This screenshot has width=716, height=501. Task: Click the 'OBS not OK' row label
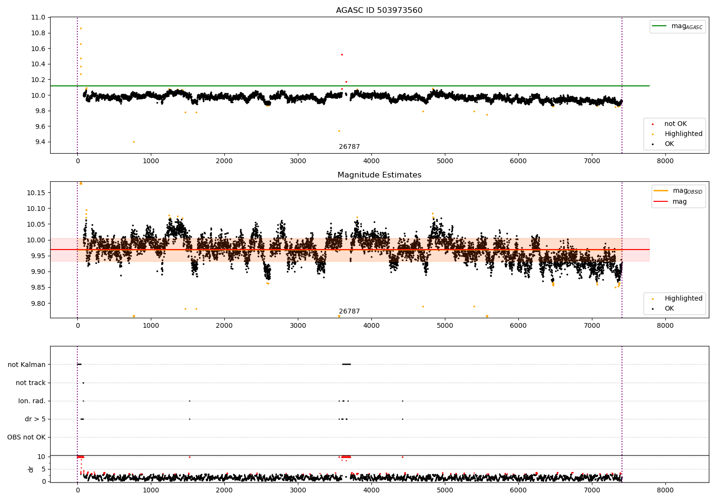point(26,437)
